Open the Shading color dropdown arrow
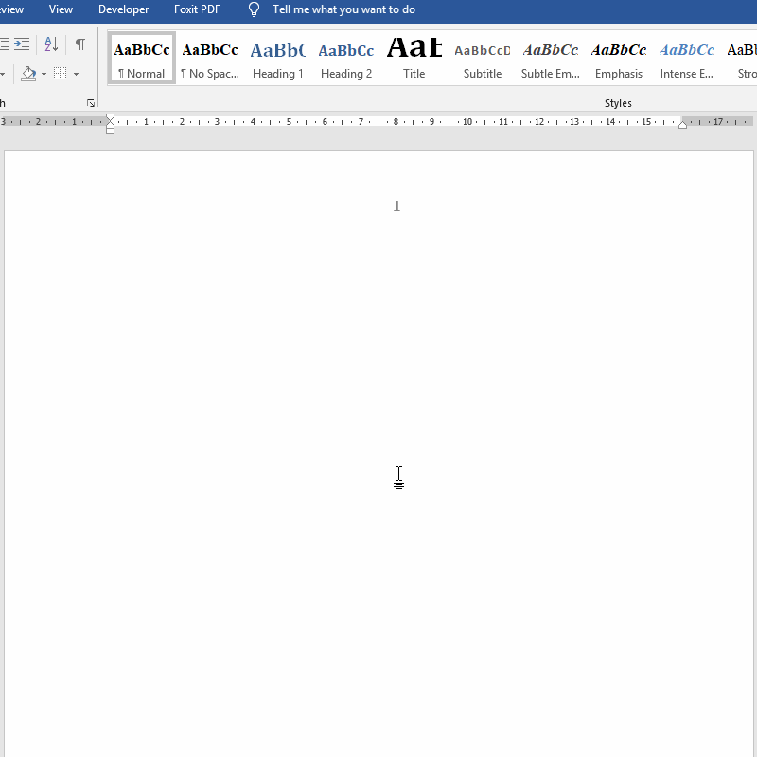 (x=44, y=74)
